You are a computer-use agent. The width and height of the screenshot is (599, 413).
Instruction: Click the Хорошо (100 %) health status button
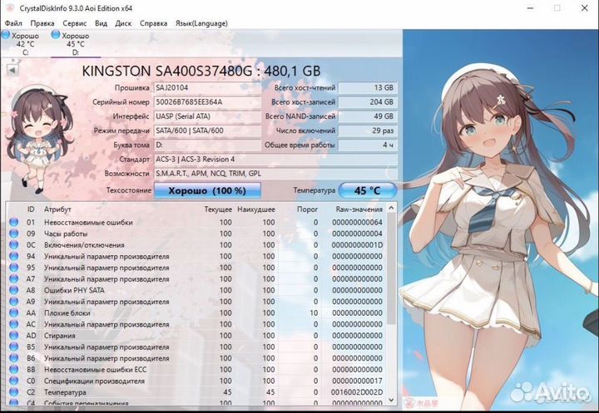pyautogui.click(x=207, y=190)
